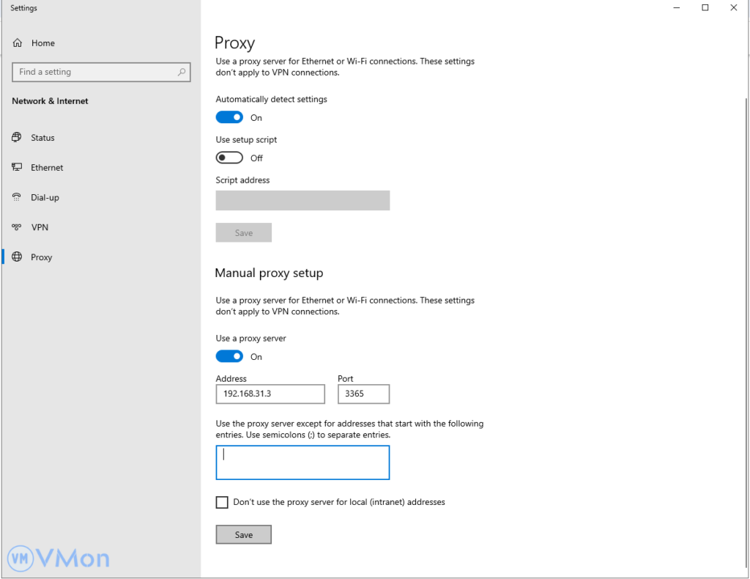
Task: Check Don't use proxy for local addresses
Action: 222,502
